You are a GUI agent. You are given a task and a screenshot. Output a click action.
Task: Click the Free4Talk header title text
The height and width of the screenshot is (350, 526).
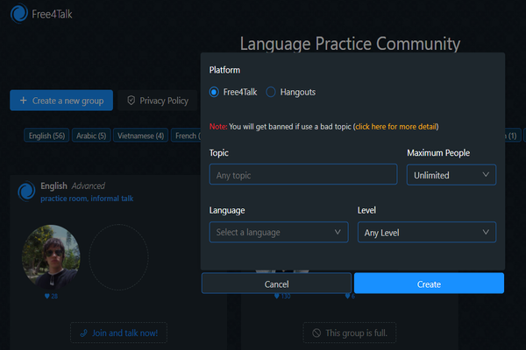click(52, 14)
